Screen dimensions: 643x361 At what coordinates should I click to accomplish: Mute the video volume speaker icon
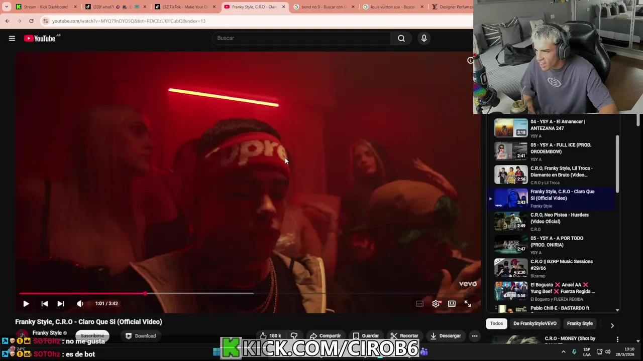(80, 303)
